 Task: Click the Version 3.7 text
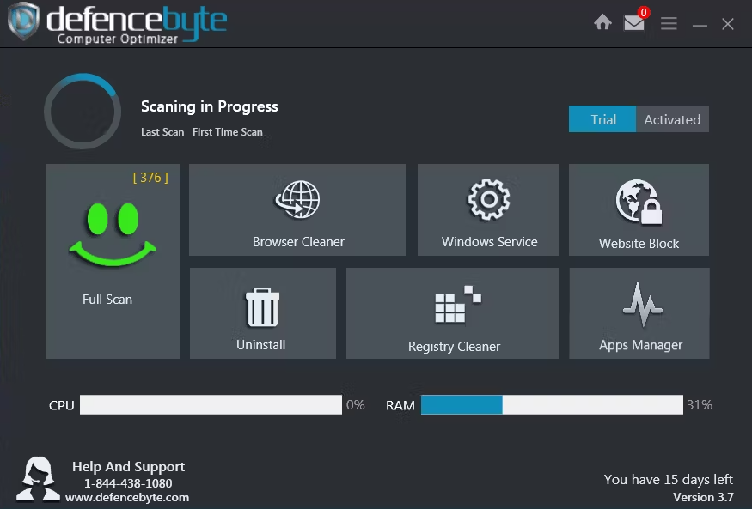pos(704,498)
